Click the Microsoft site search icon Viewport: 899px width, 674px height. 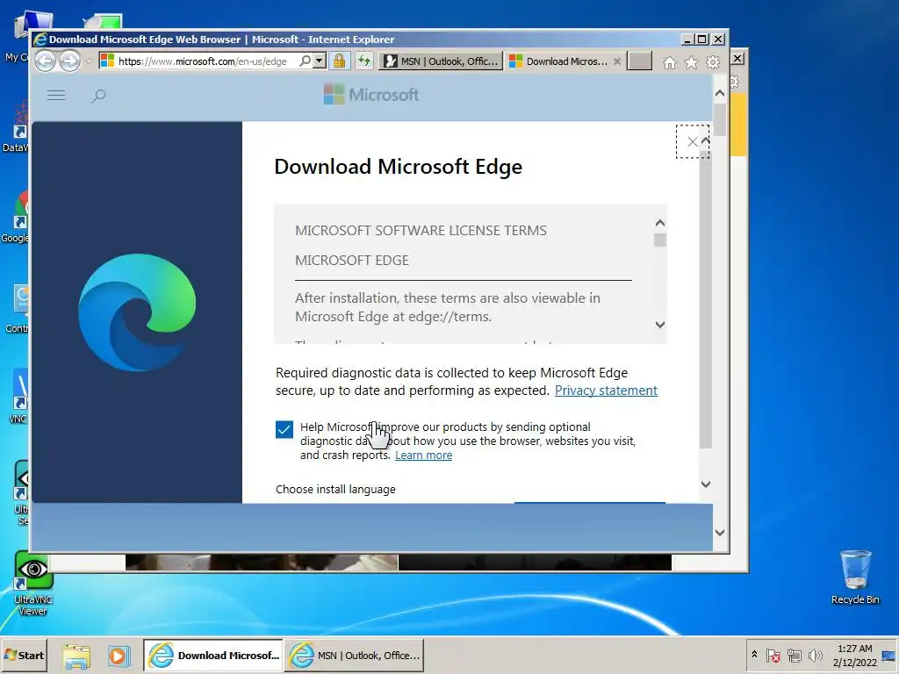coord(98,95)
